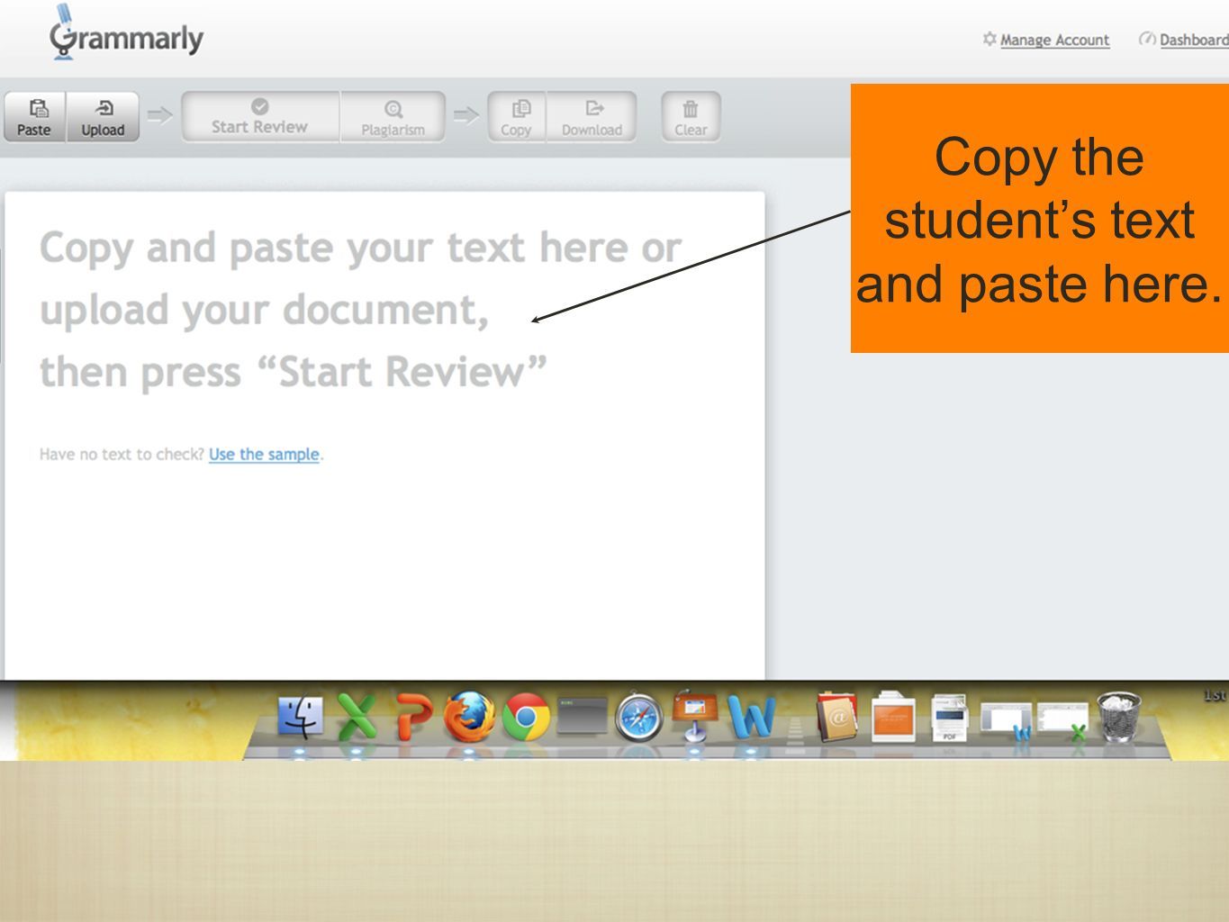This screenshot has width=1229, height=922.
Task: Click the gauge icon beside Dashboard
Action: pyautogui.click(x=1147, y=40)
